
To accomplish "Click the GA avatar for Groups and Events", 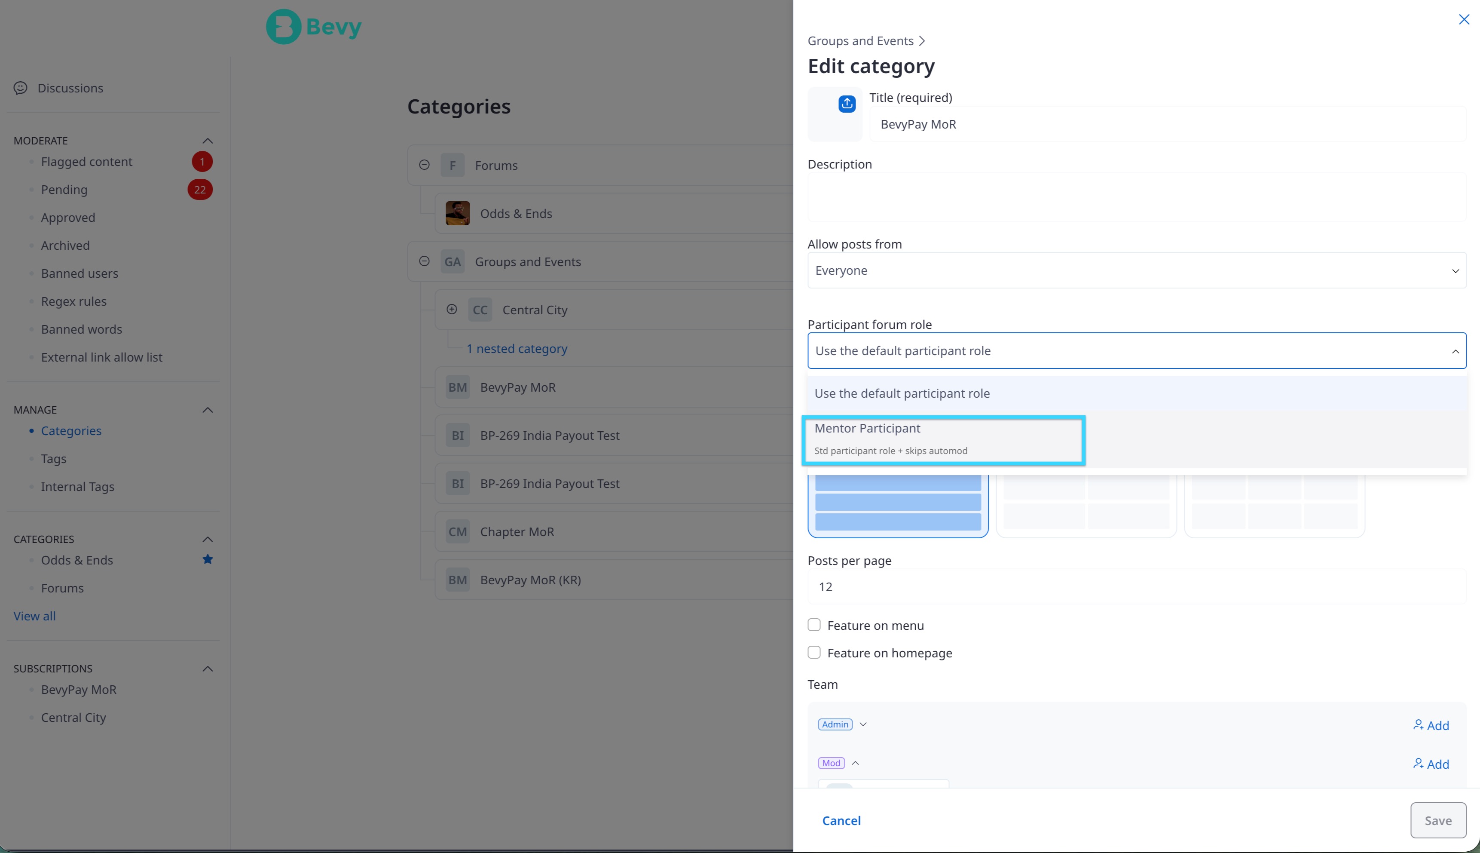I will pyautogui.click(x=453, y=261).
